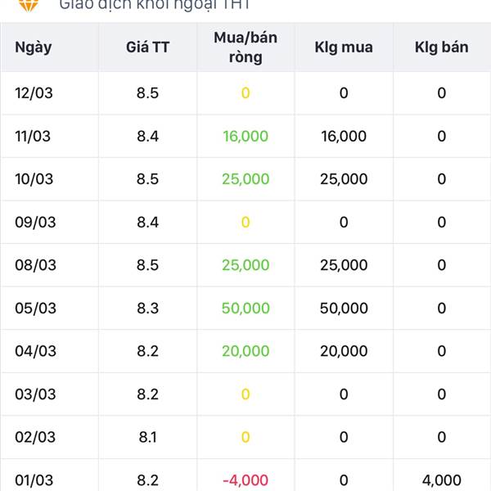Image resolution: width=491 pixels, height=491 pixels.
Task: Select the 04/03 date cell
Action: click(35, 351)
